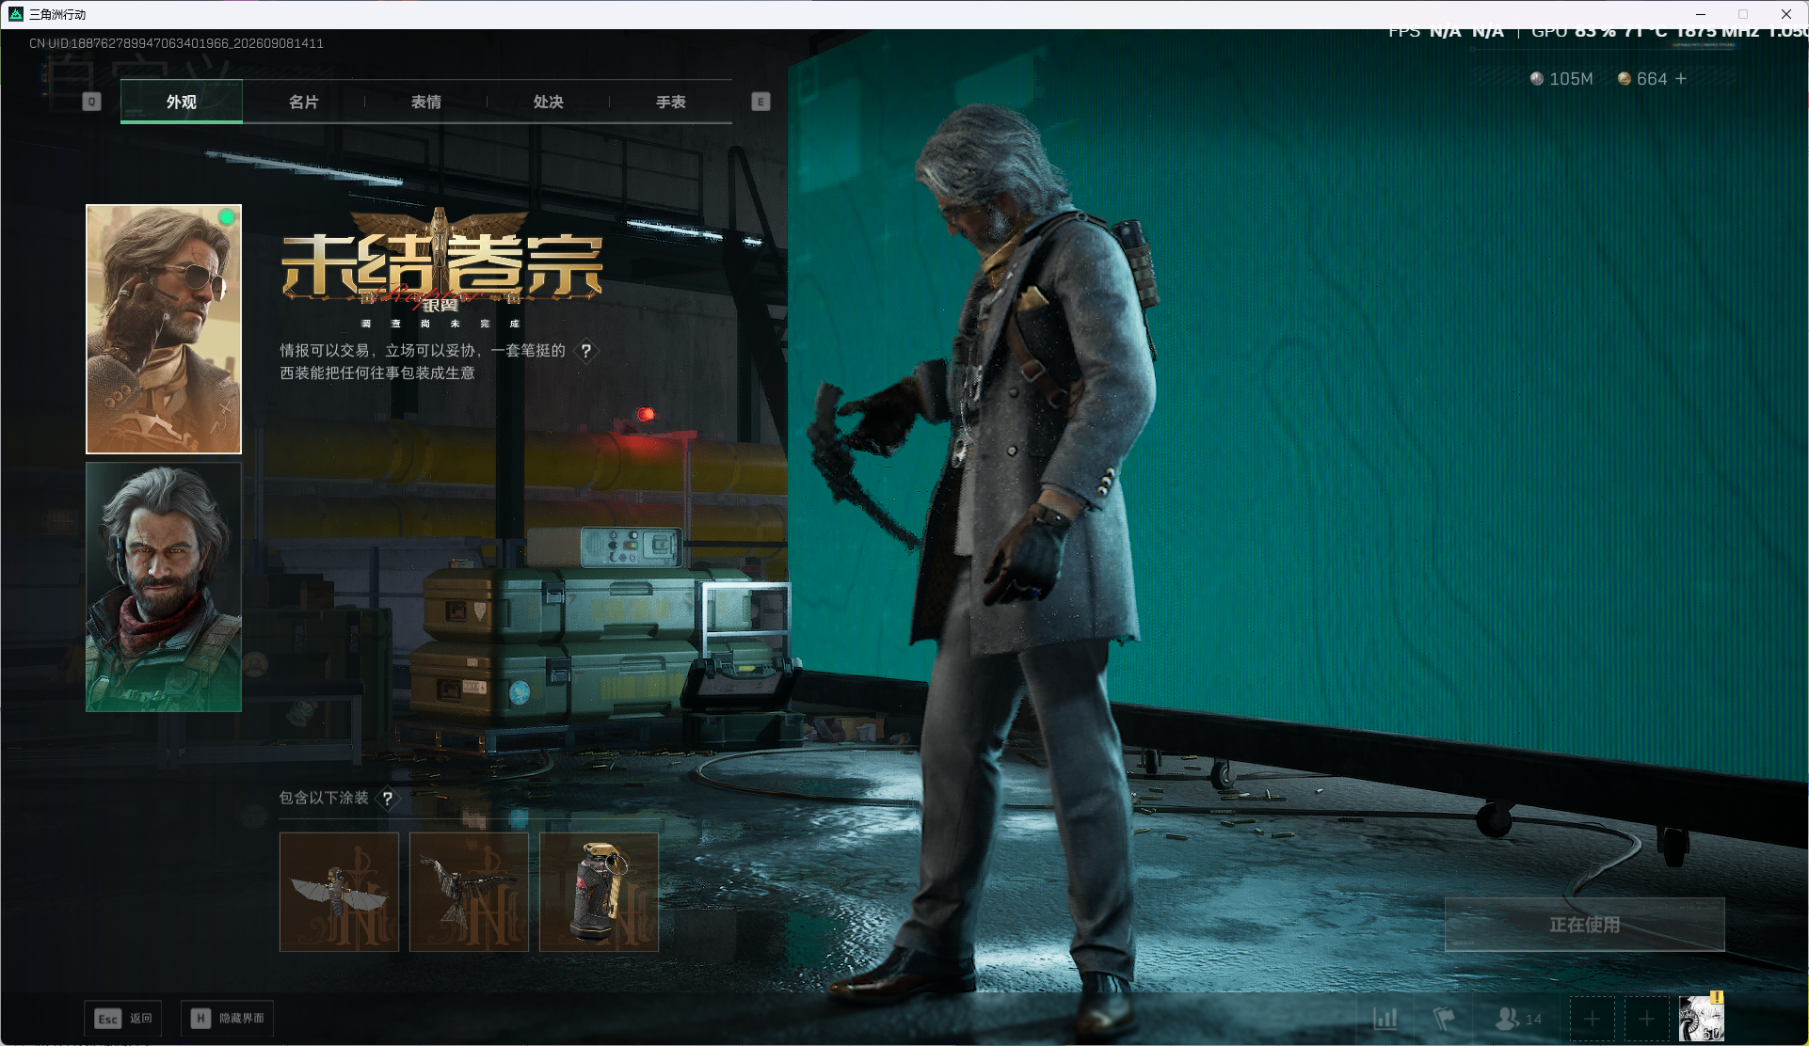Image resolution: width=1809 pixels, height=1046 pixels.
Task: Click the question mark beside the skin description
Action: tap(586, 351)
